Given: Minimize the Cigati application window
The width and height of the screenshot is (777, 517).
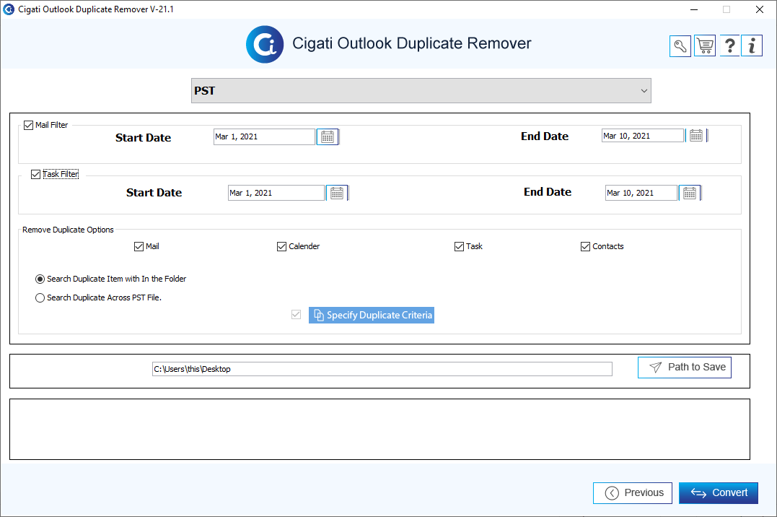Looking at the screenshot, I should [694, 9].
